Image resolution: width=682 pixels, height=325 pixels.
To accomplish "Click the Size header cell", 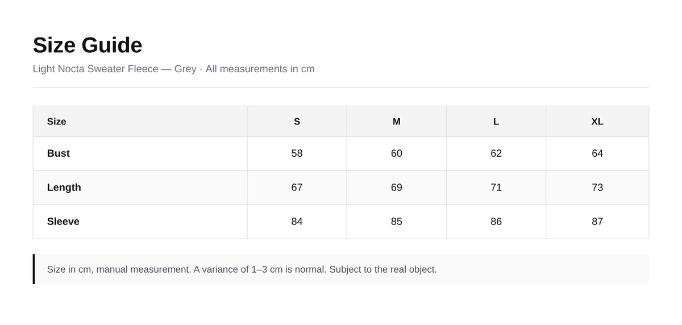I will tap(140, 122).
